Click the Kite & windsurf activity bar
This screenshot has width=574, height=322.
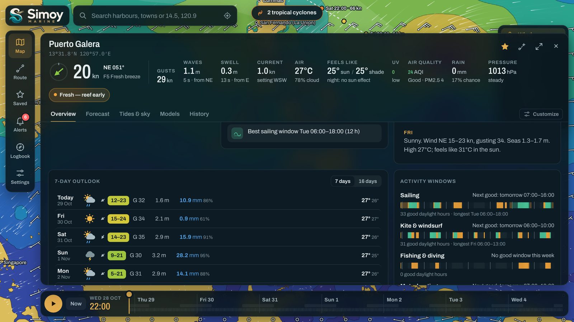pyautogui.click(x=477, y=235)
